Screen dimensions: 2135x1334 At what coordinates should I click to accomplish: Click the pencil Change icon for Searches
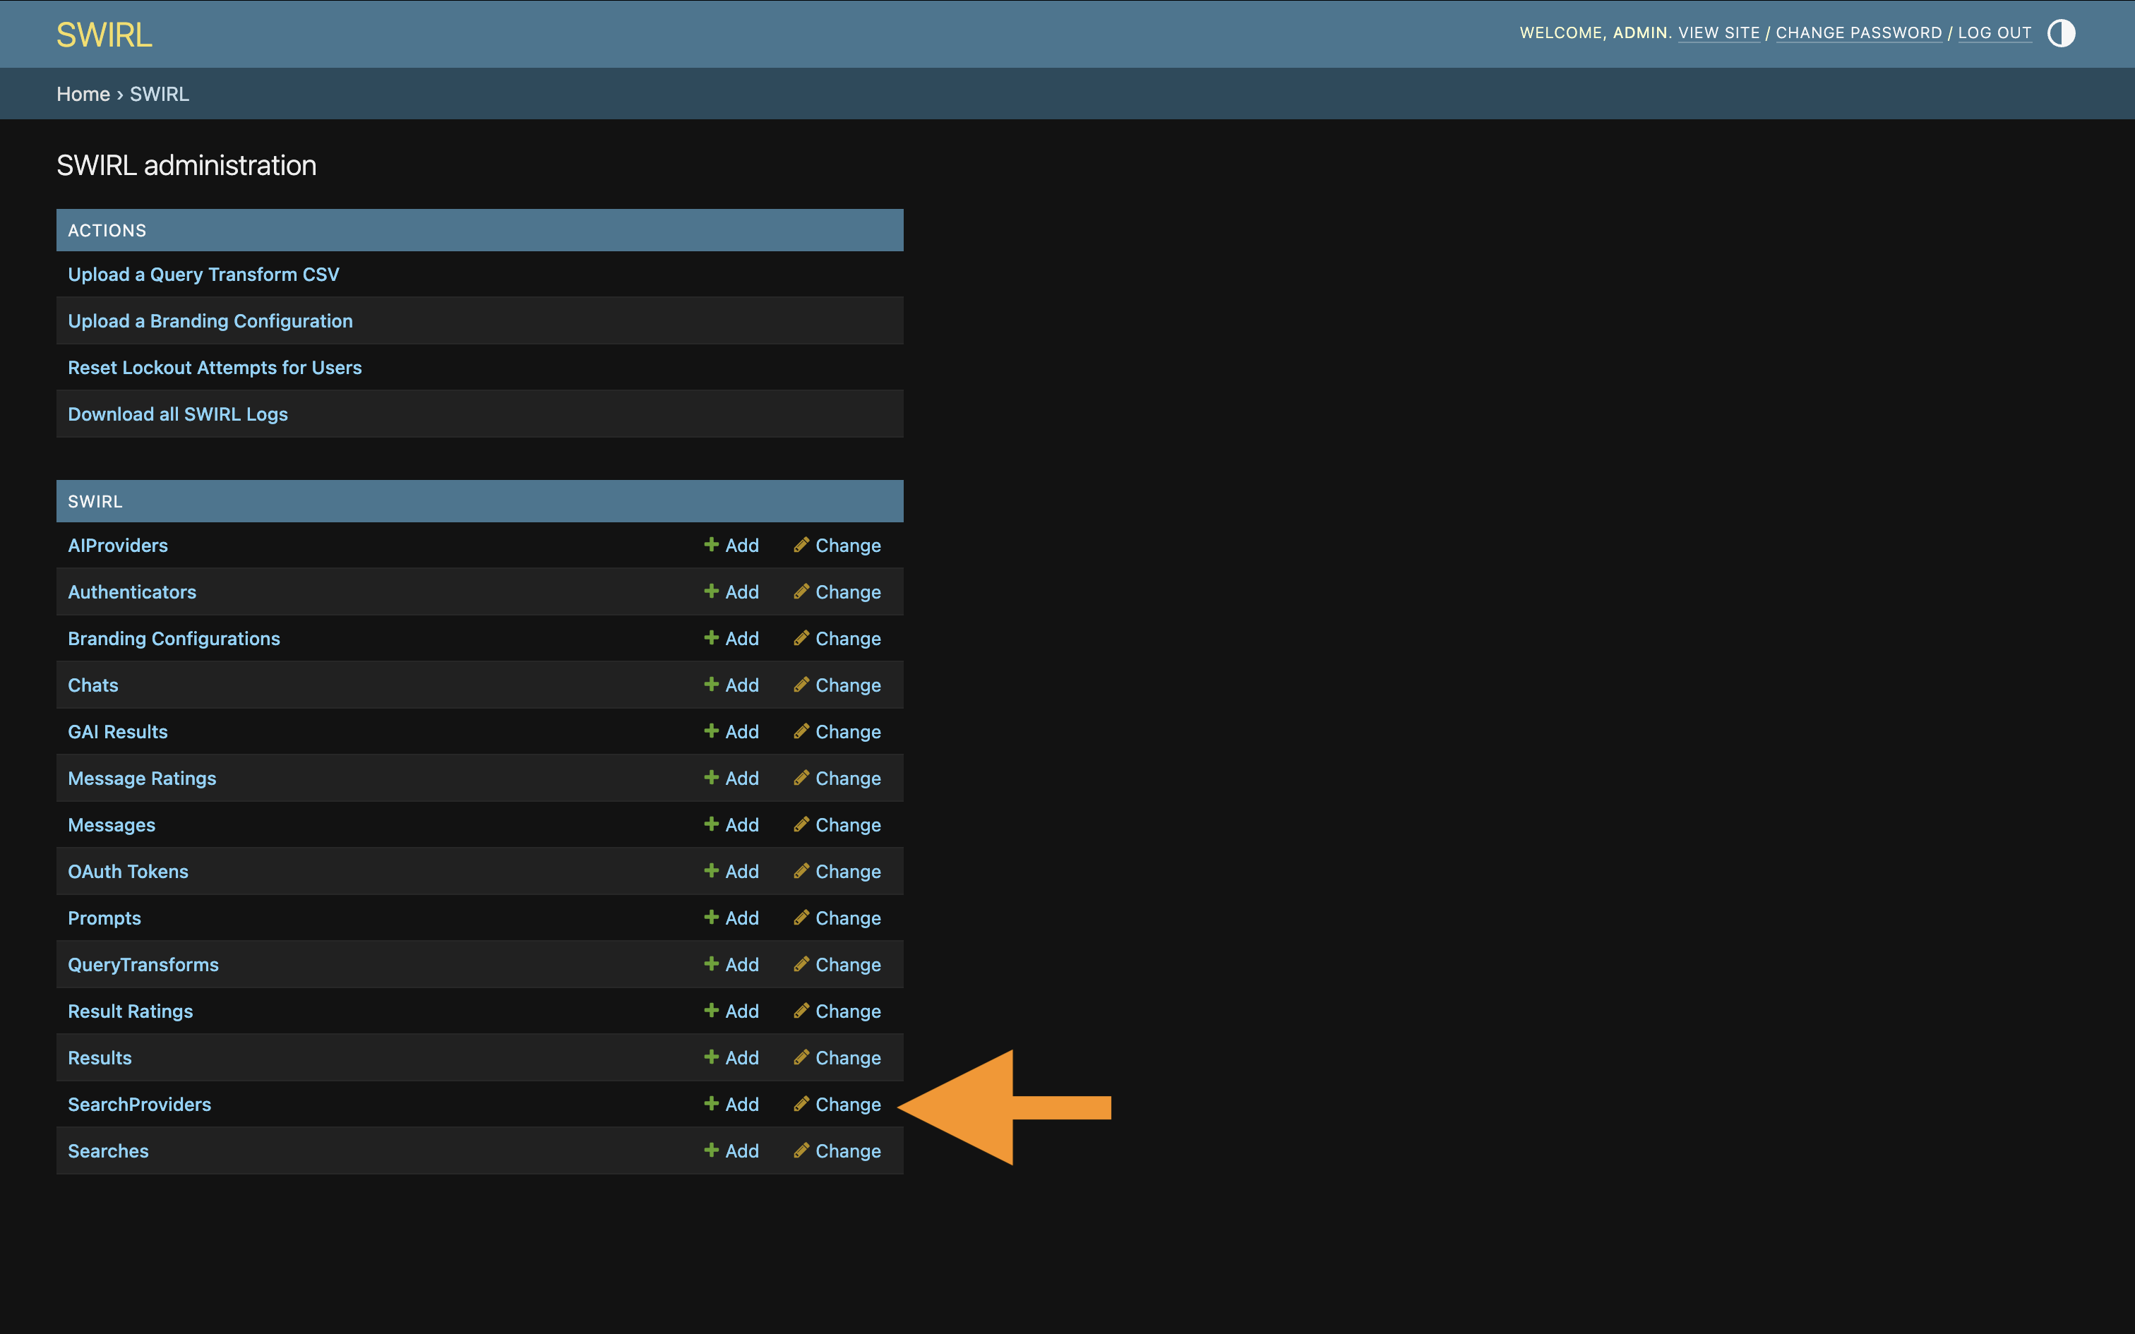pyautogui.click(x=801, y=1150)
